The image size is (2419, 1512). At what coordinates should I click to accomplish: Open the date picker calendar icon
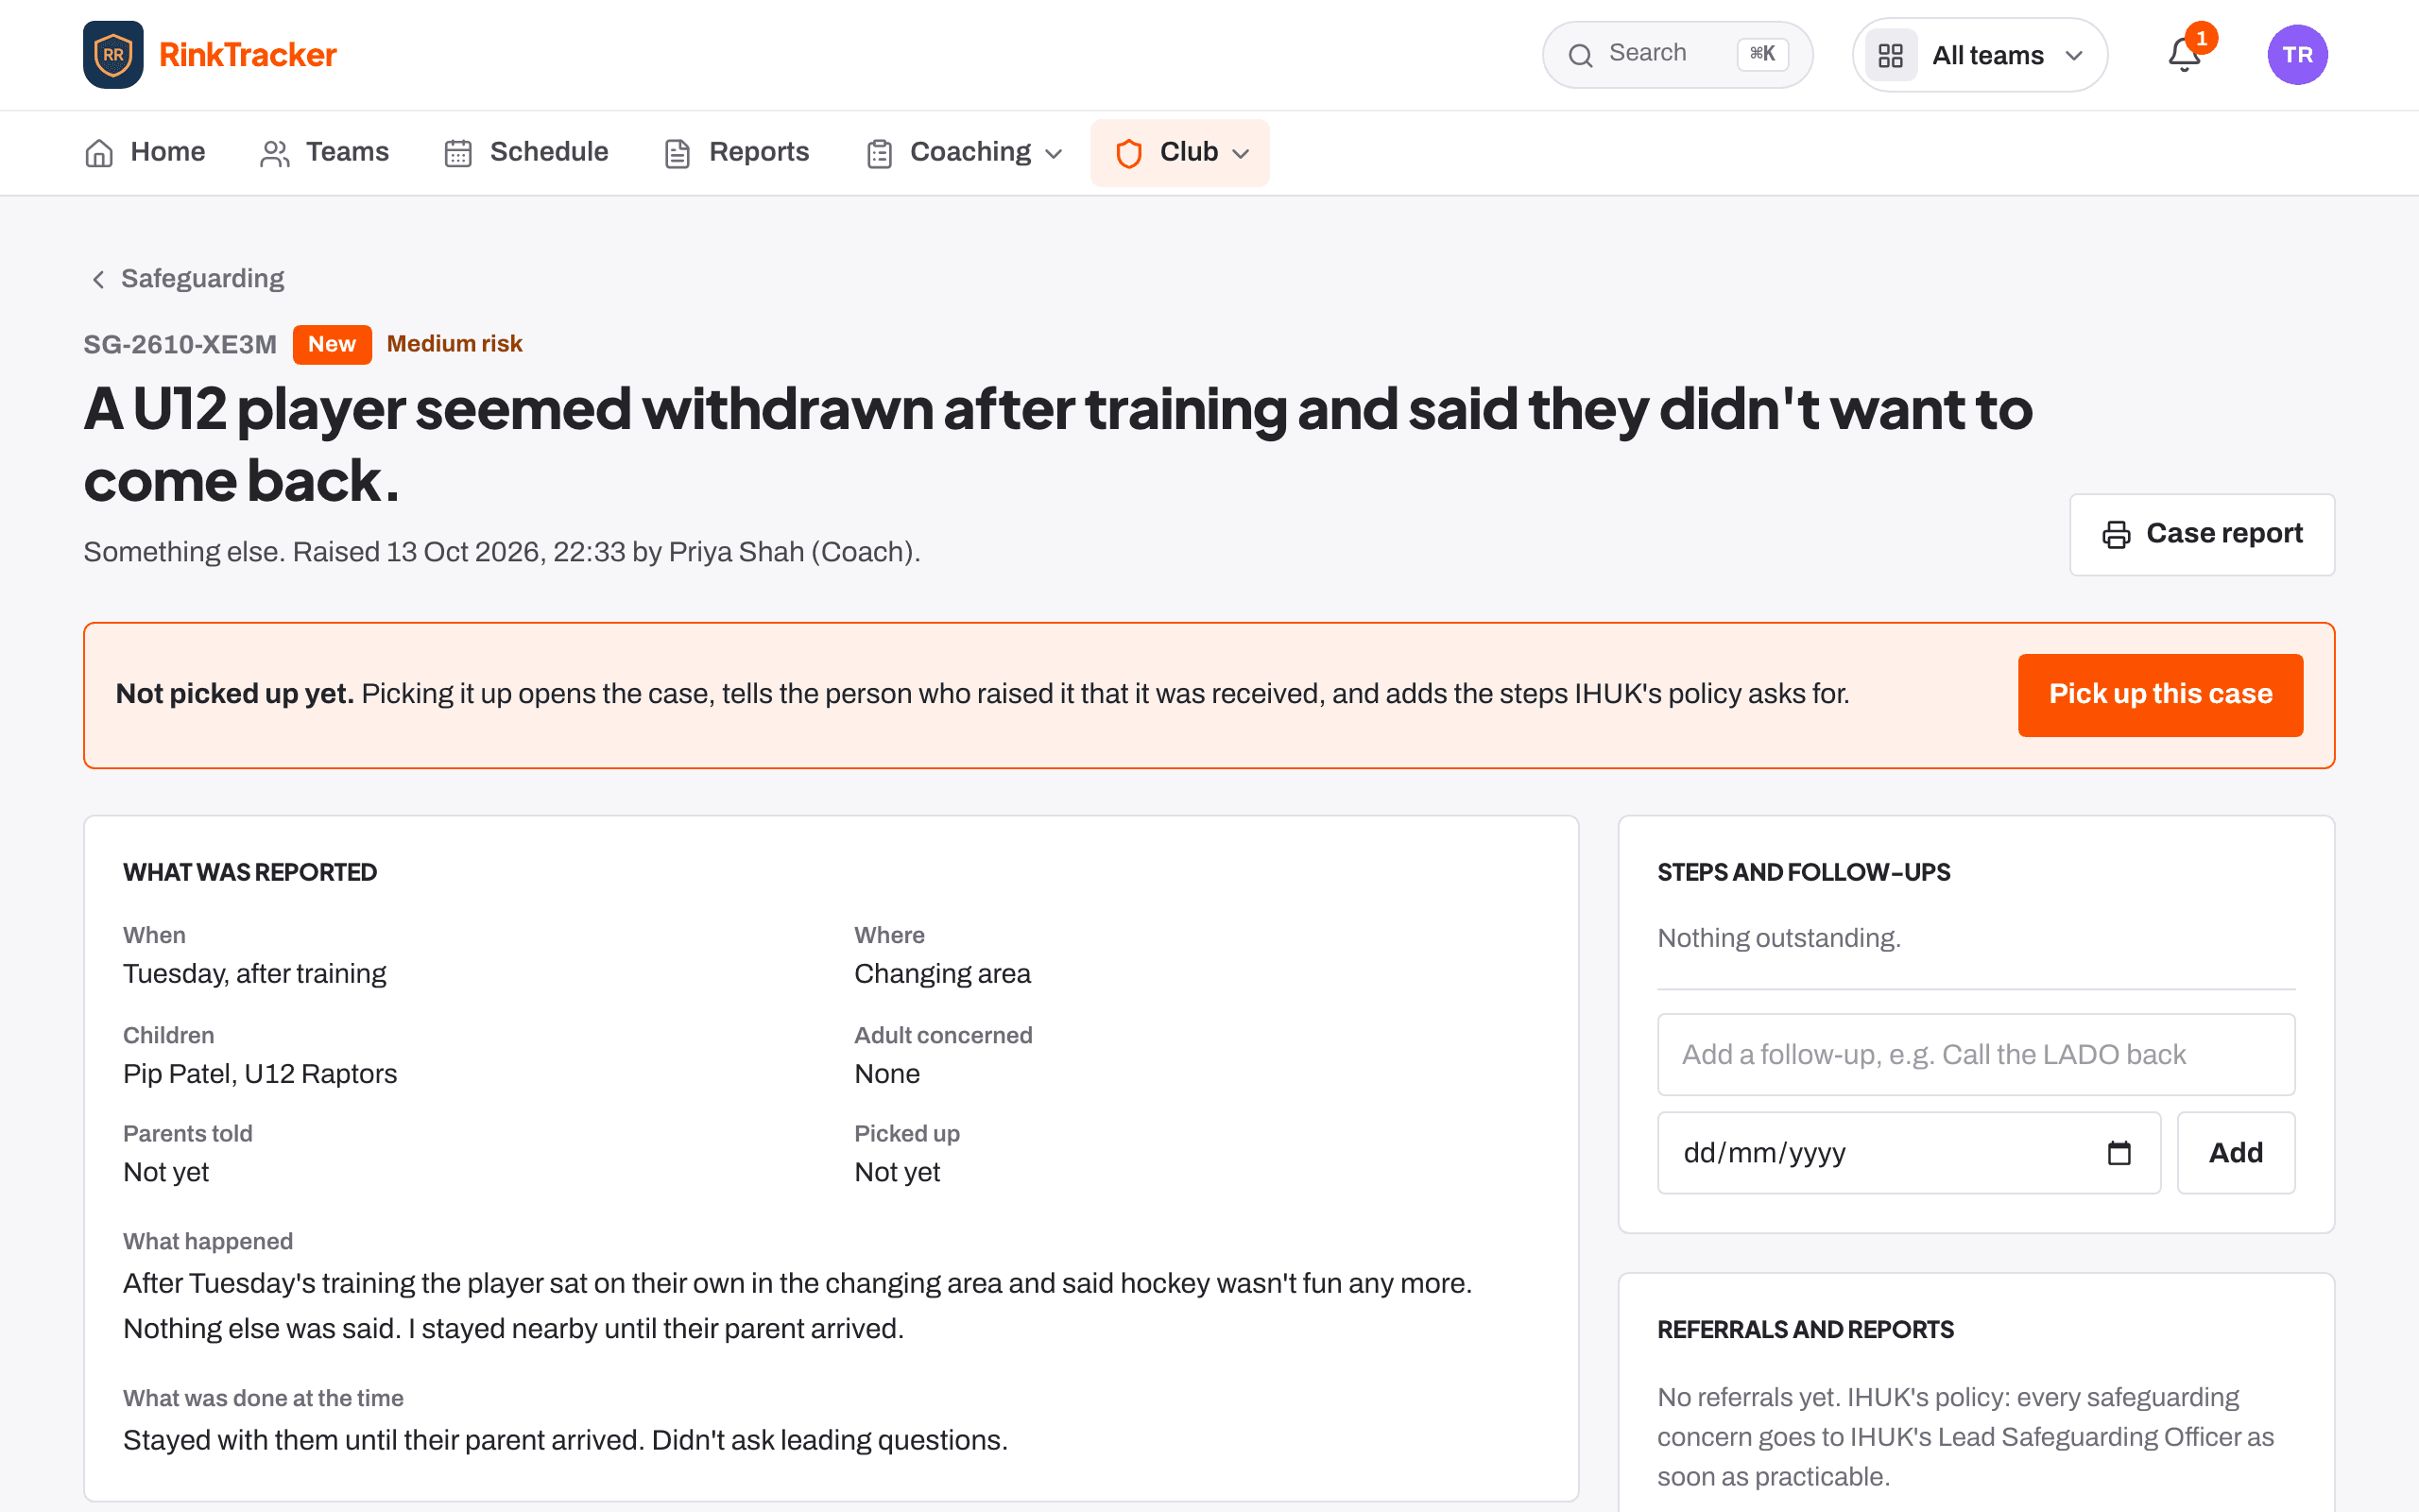2119,1153
